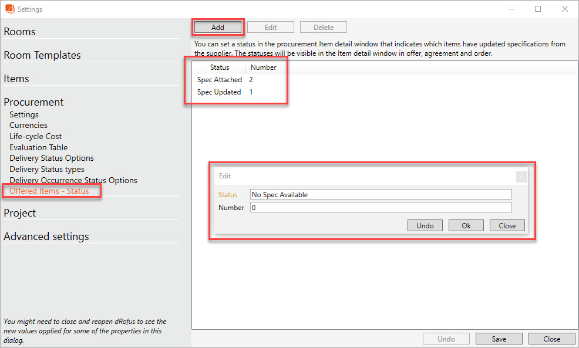Sort by Status column header

220,67
